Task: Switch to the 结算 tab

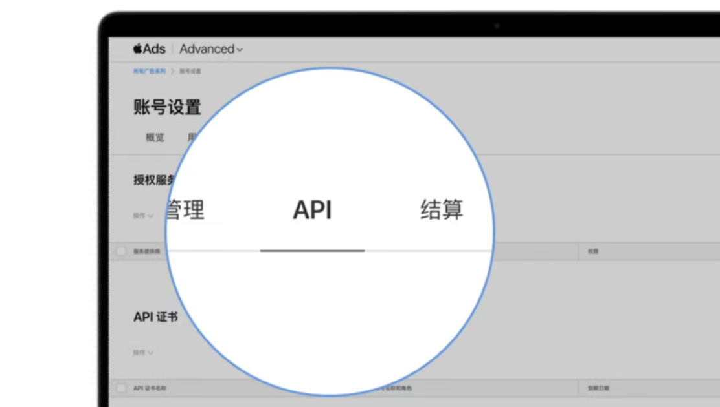Action: point(441,209)
